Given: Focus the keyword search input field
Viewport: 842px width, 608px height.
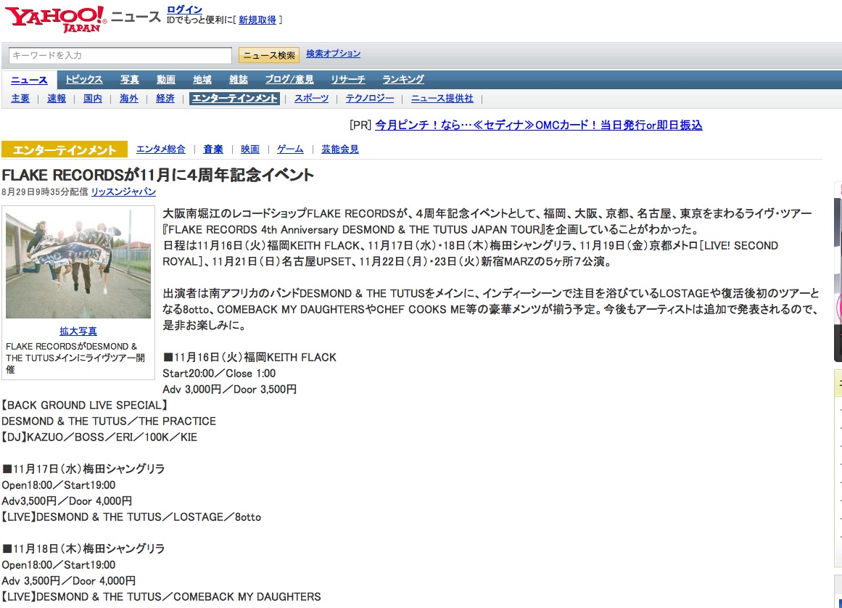Looking at the screenshot, I should point(120,55).
